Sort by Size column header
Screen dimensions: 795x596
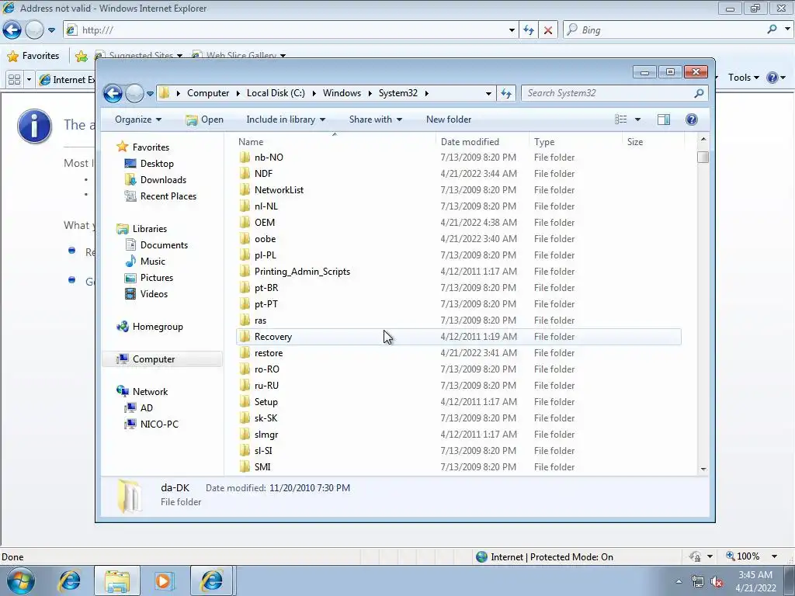click(652, 142)
